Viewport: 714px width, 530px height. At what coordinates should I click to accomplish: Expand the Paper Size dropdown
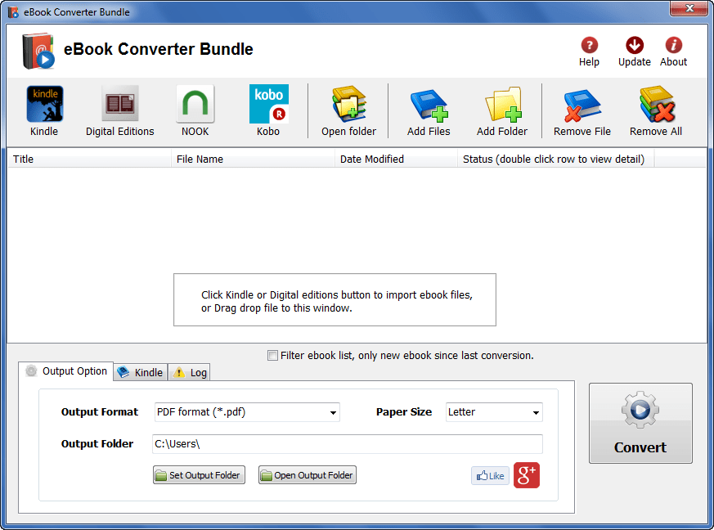[494, 412]
